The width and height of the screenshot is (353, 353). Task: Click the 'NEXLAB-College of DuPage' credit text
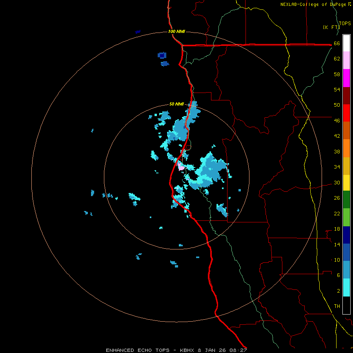(313, 4)
